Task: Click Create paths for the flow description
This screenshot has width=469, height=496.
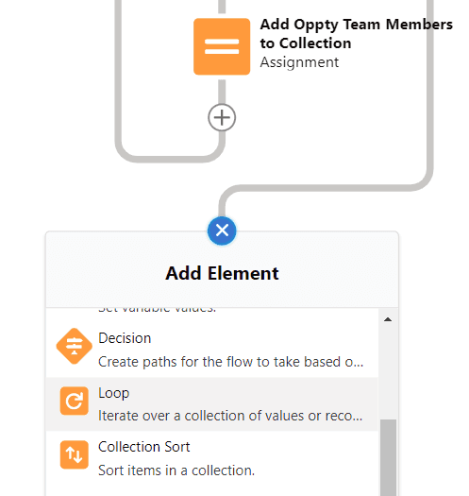Action: [230, 362]
